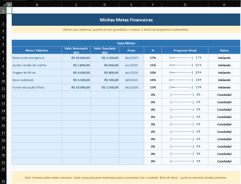Select column D header
Screen dimensions: 241x184
105,5
